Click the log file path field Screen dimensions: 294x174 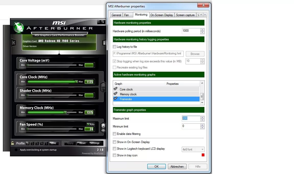(x=148, y=54)
